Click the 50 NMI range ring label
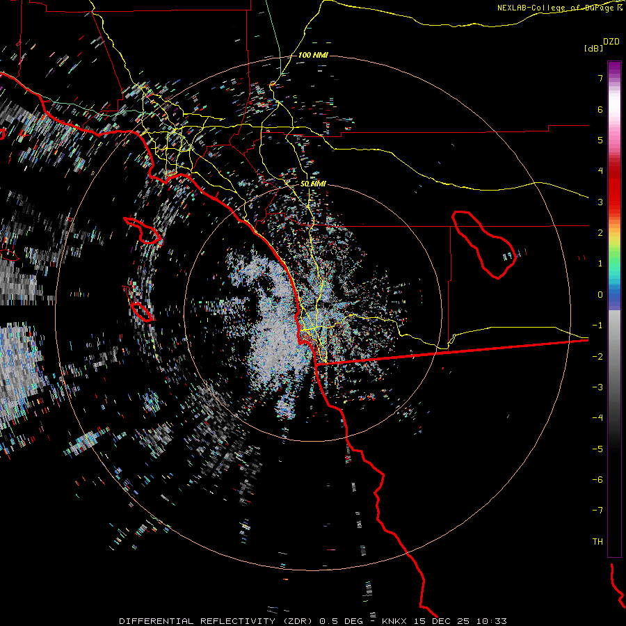This screenshot has width=626, height=626. [313, 184]
